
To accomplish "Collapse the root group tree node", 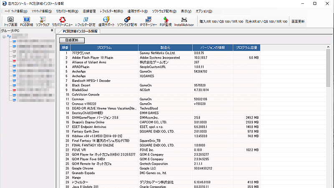I will [x=4, y=37].
